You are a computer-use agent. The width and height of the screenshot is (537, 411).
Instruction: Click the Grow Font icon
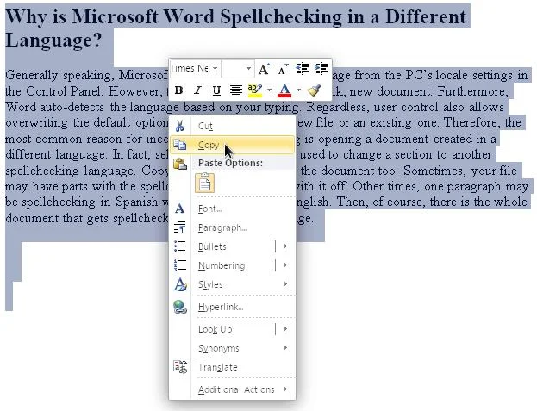pyautogui.click(x=264, y=69)
